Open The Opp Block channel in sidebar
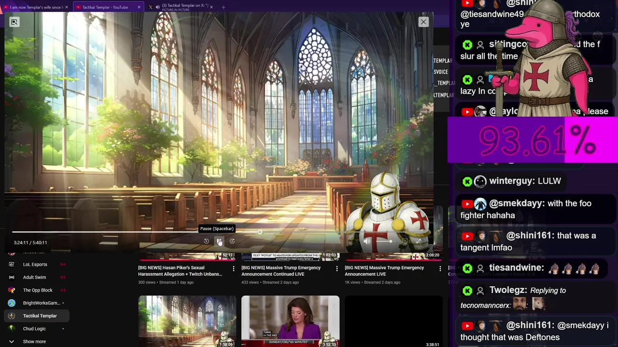 (37, 290)
